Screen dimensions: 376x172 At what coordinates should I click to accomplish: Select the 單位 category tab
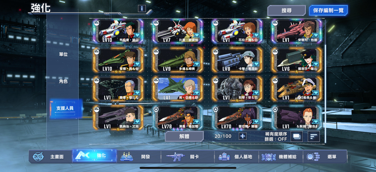(x=63, y=54)
